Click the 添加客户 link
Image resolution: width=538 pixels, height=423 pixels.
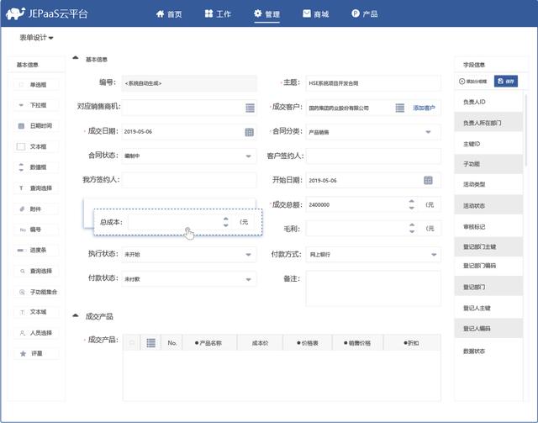[x=424, y=108]
